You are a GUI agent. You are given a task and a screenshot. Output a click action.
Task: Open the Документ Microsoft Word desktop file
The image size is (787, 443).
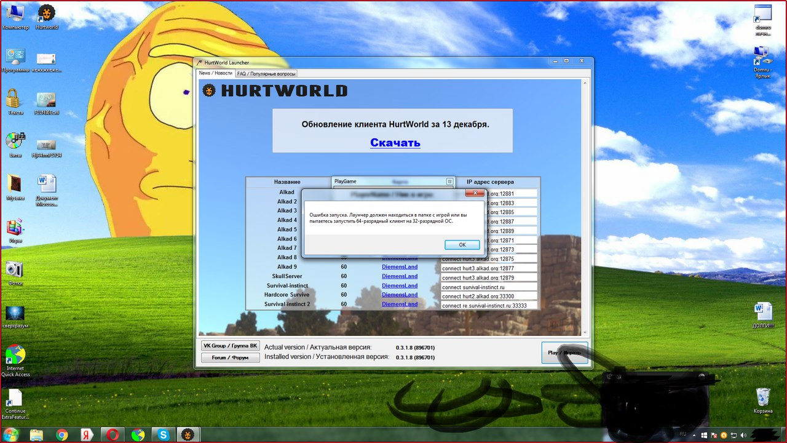point(47,191)
